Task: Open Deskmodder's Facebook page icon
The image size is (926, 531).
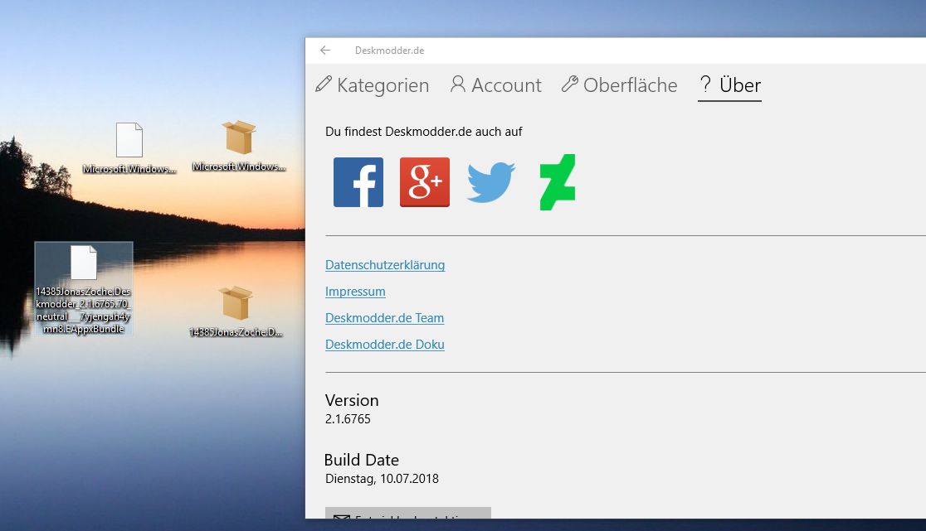Action: (358, 182)
